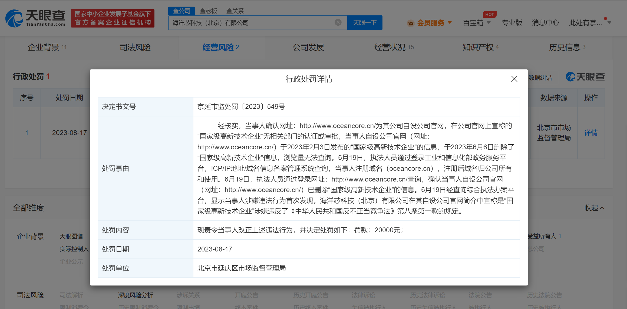Collapse 全部维度 section via 收起

tap(595, 208)
